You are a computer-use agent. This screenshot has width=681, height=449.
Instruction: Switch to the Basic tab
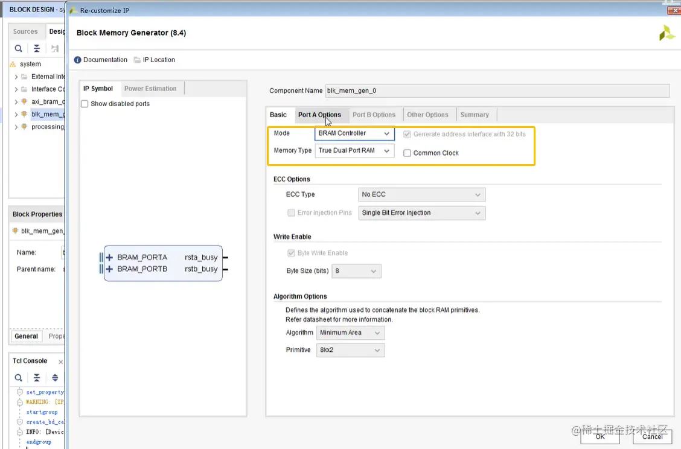pos(278,115)
